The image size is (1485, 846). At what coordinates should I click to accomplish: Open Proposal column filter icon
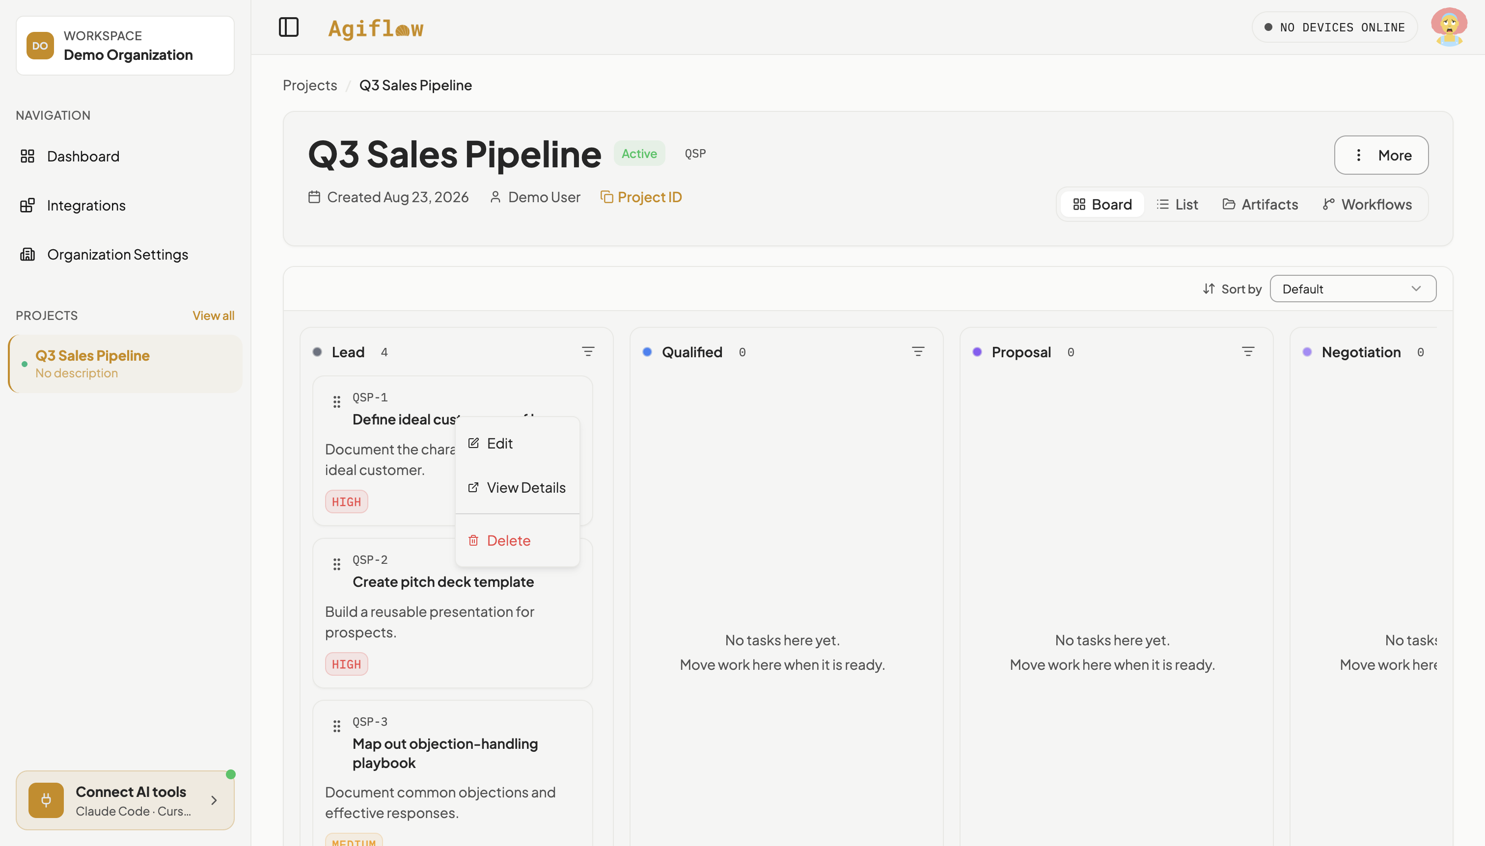(1248, 351)
